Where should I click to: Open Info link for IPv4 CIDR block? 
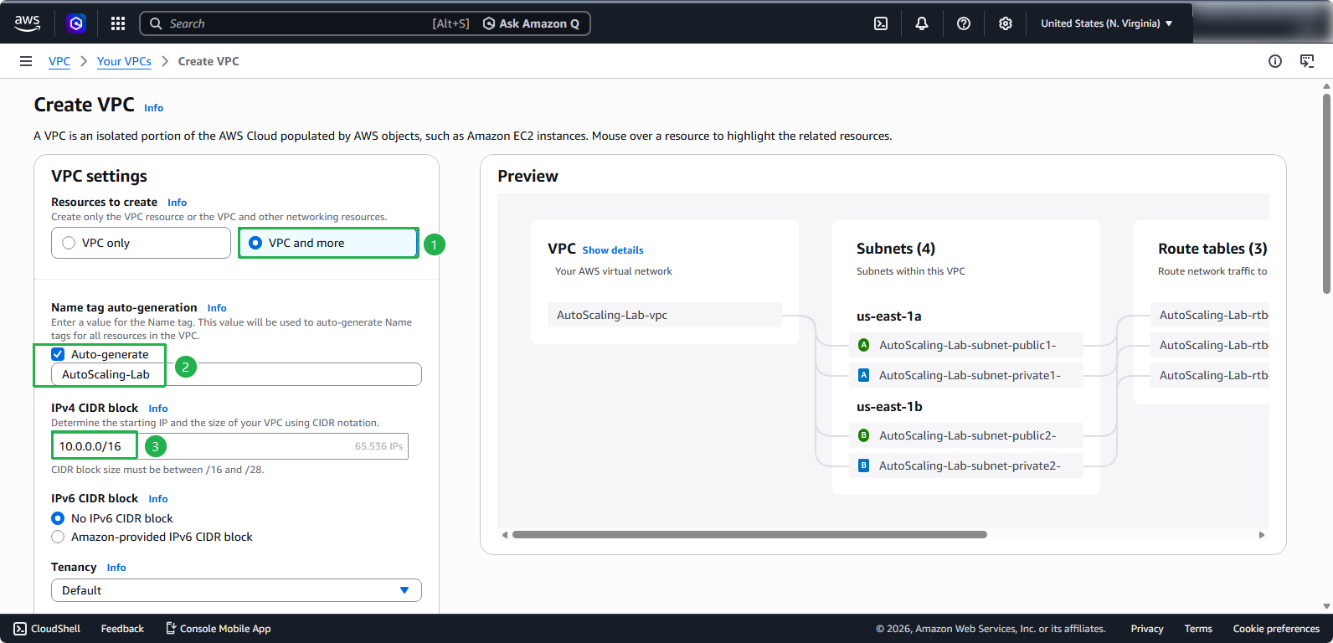coord(158,409)
